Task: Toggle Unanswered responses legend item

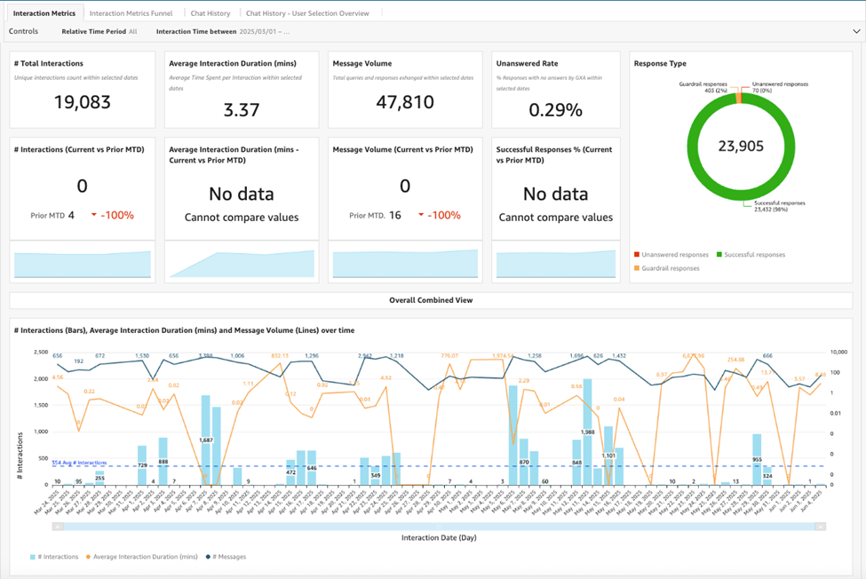Action: point(674,255)
